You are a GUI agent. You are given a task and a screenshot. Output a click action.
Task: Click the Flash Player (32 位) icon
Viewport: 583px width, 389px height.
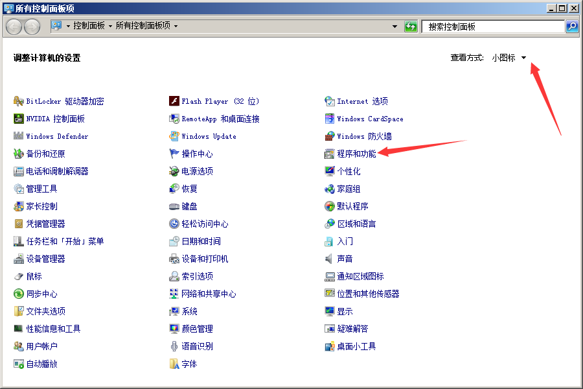tap(174, 101)
